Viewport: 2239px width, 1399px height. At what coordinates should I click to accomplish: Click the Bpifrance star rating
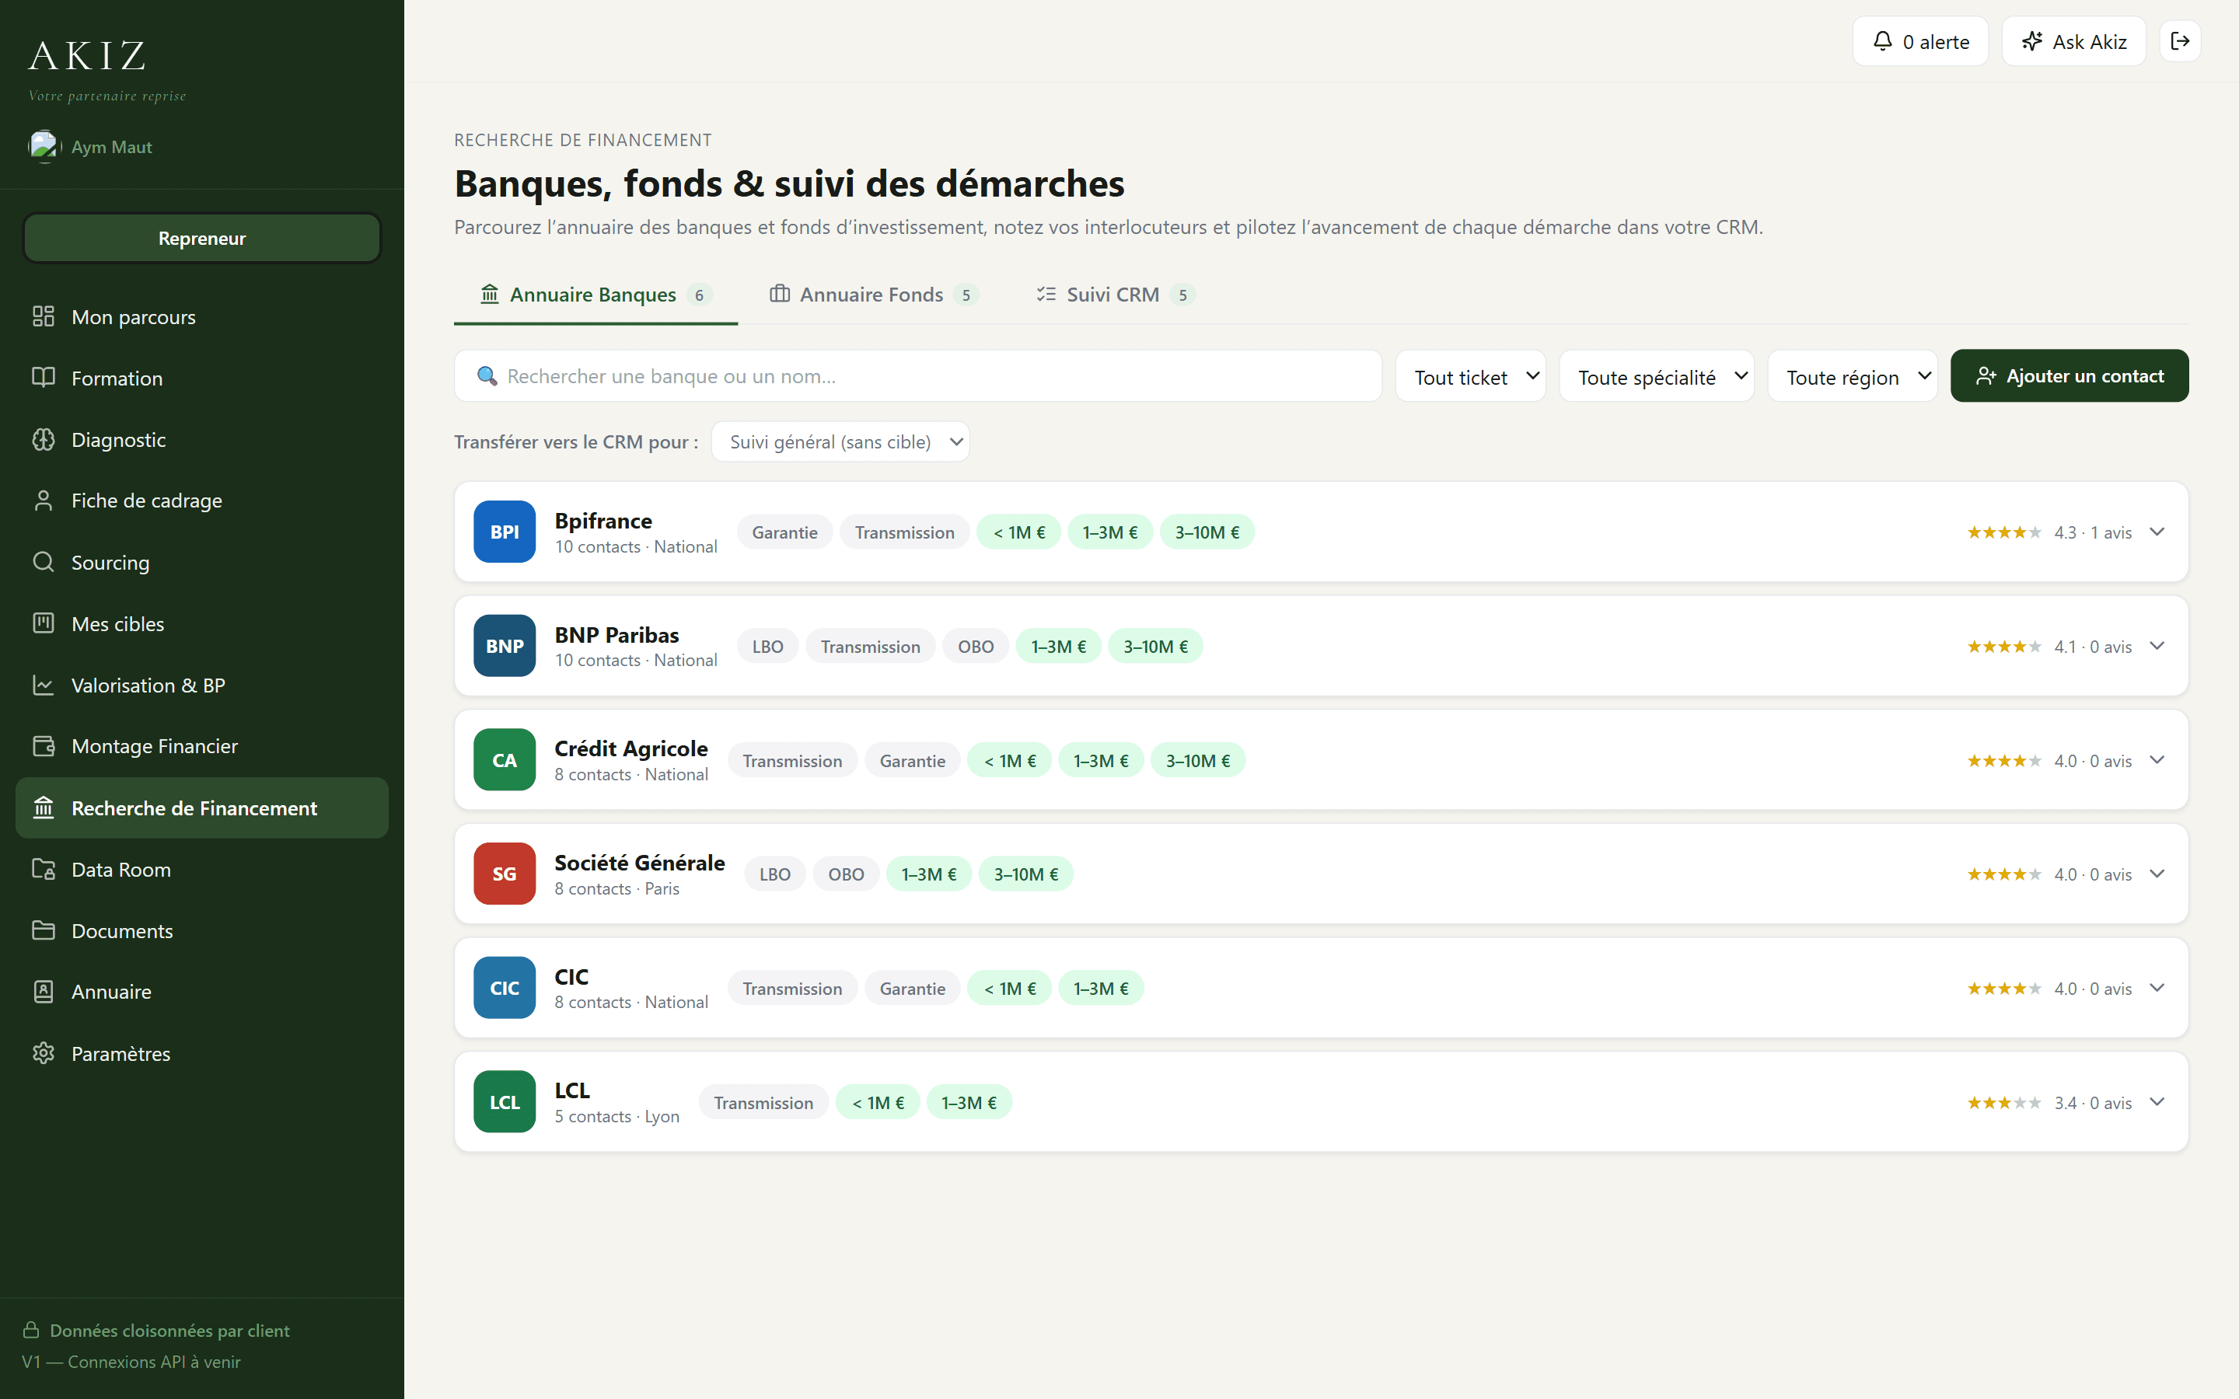[2003, 532]
